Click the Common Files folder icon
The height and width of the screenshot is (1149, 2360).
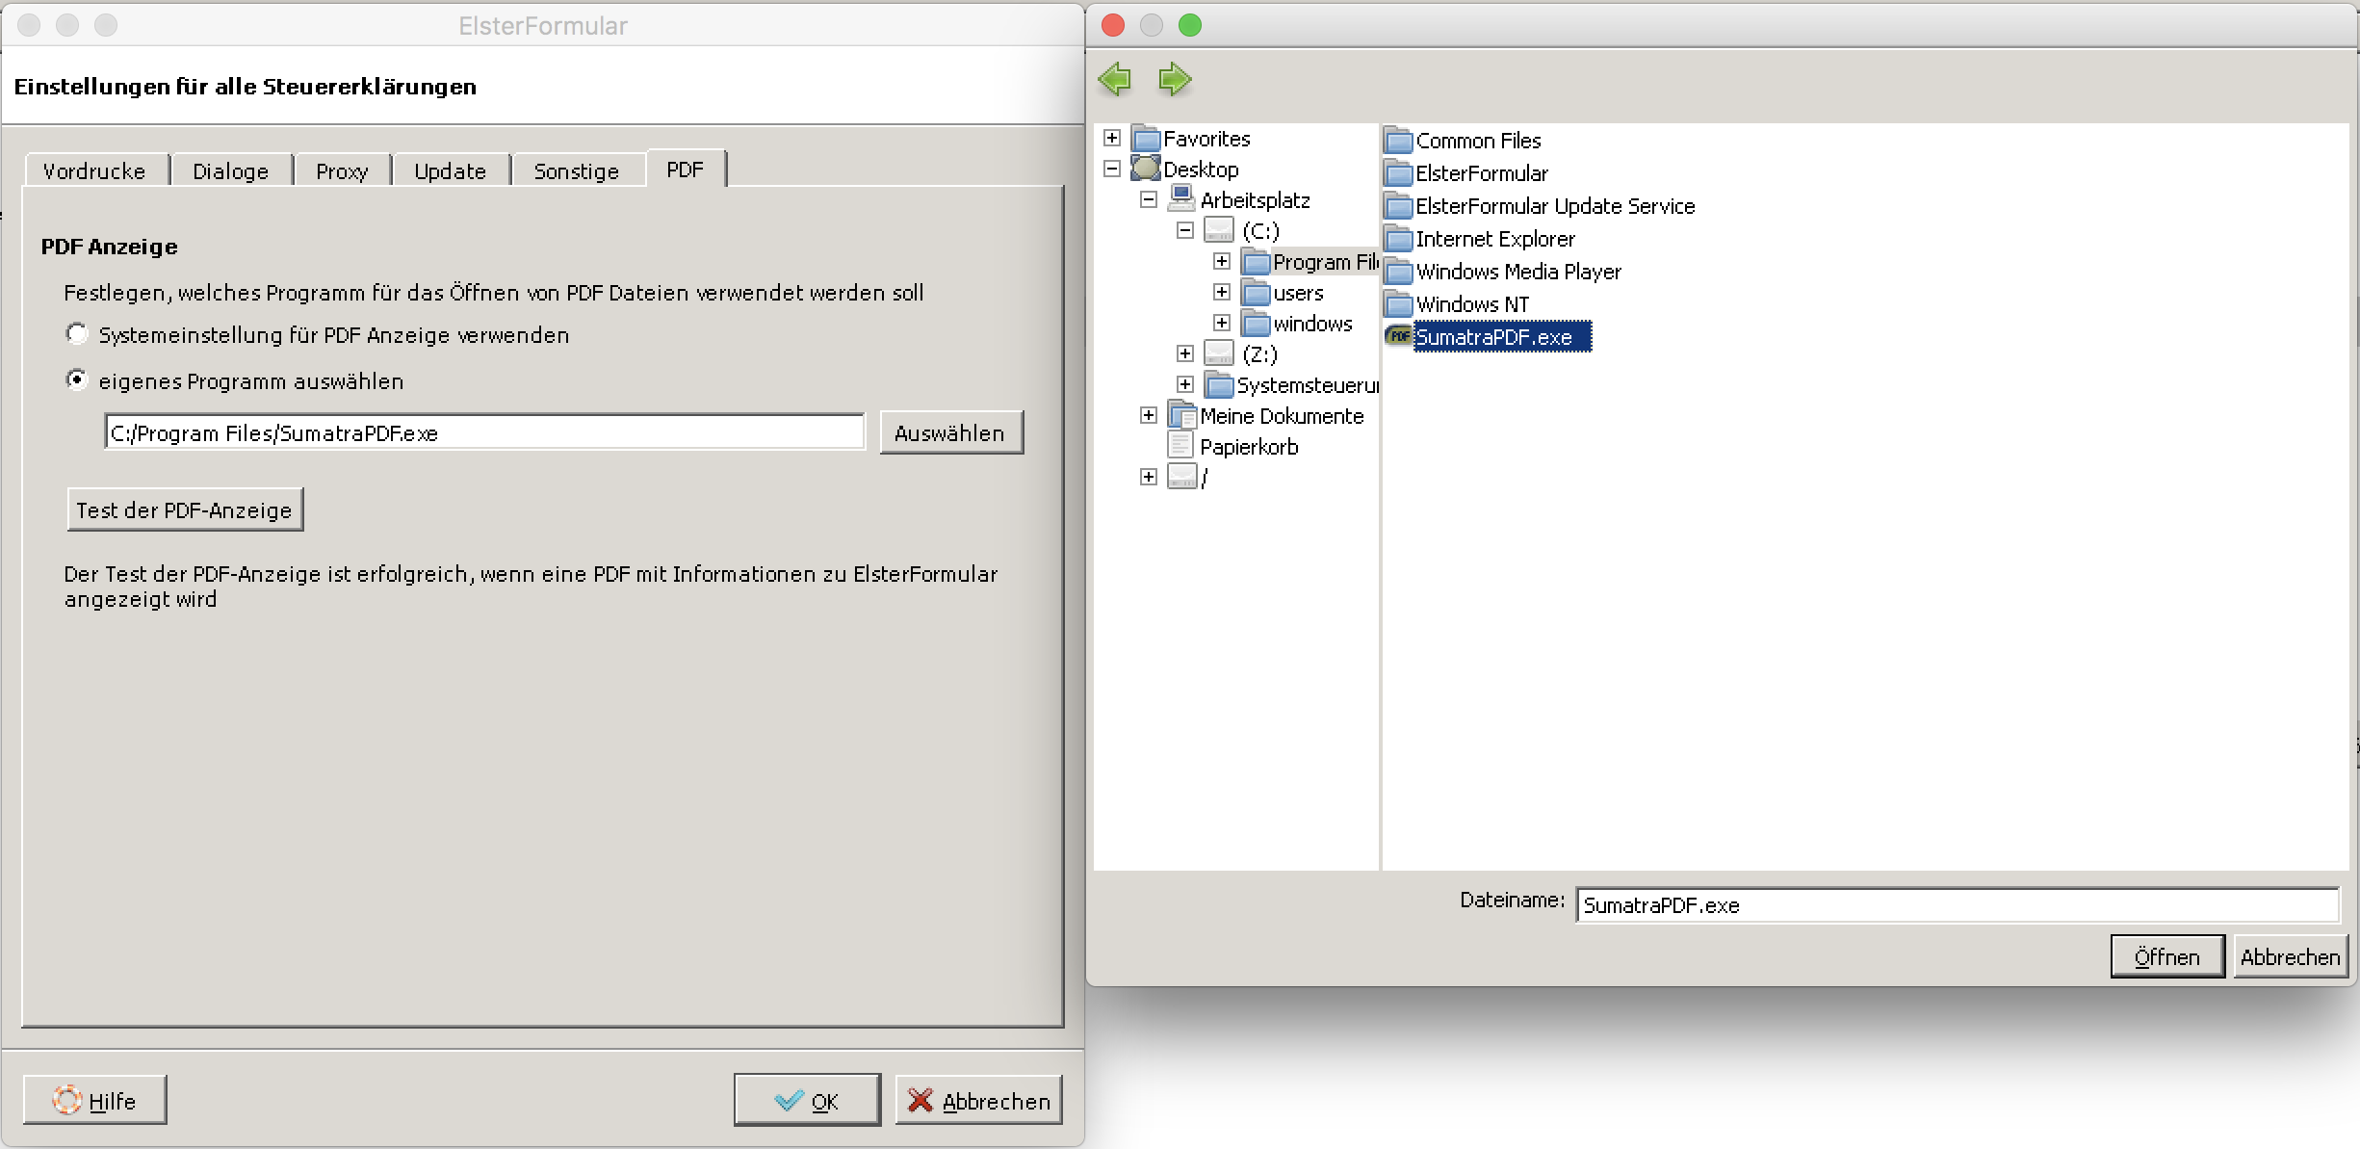pos(1398,141)
